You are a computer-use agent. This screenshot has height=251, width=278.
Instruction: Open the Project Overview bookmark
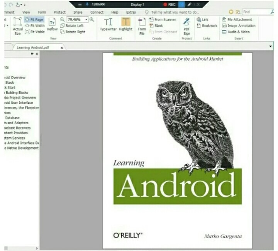point(20,98)
